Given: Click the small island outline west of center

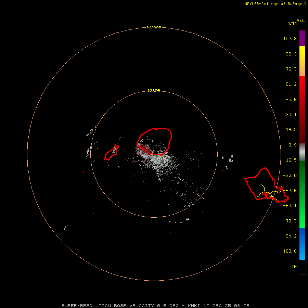Looking at the screenshot, I should tap(111, 154).
